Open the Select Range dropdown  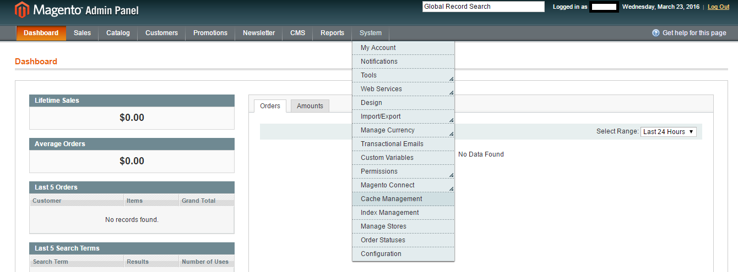(x=669, y=132)
